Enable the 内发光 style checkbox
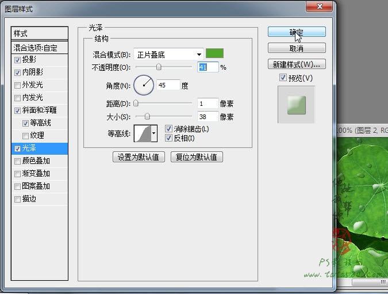Screen dimensions: 388x294 [17, 98]
